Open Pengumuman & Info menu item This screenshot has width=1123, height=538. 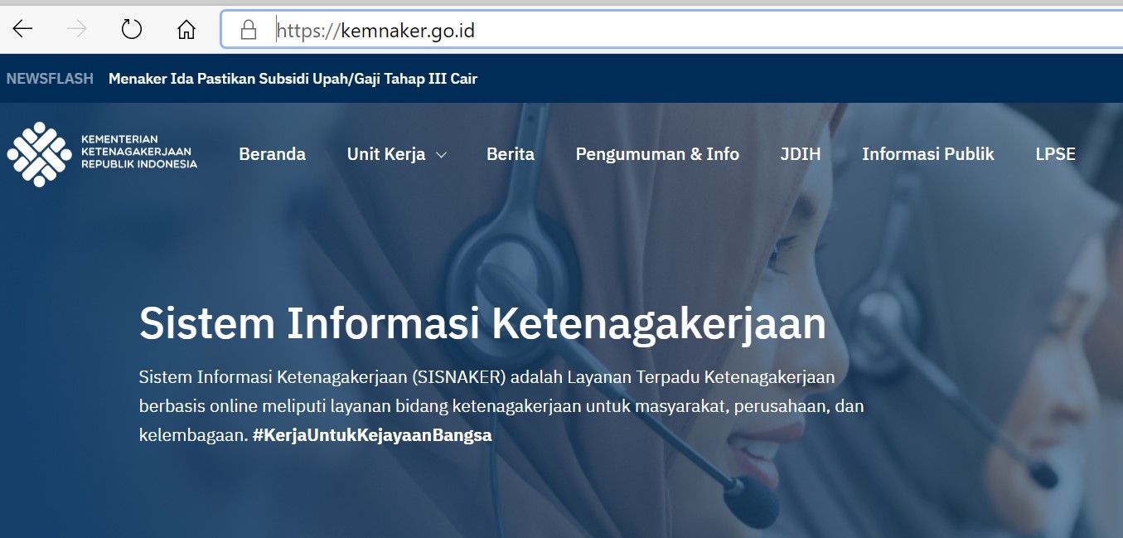pos(657,154)
